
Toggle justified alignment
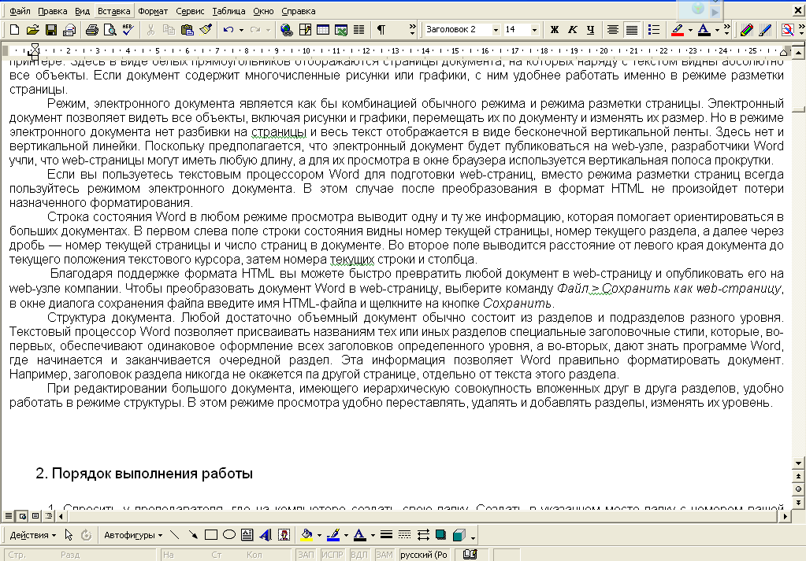pos(632,30)
